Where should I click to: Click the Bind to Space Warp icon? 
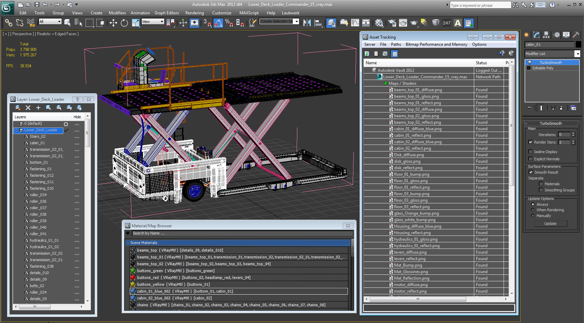click(x=31, y=23)
